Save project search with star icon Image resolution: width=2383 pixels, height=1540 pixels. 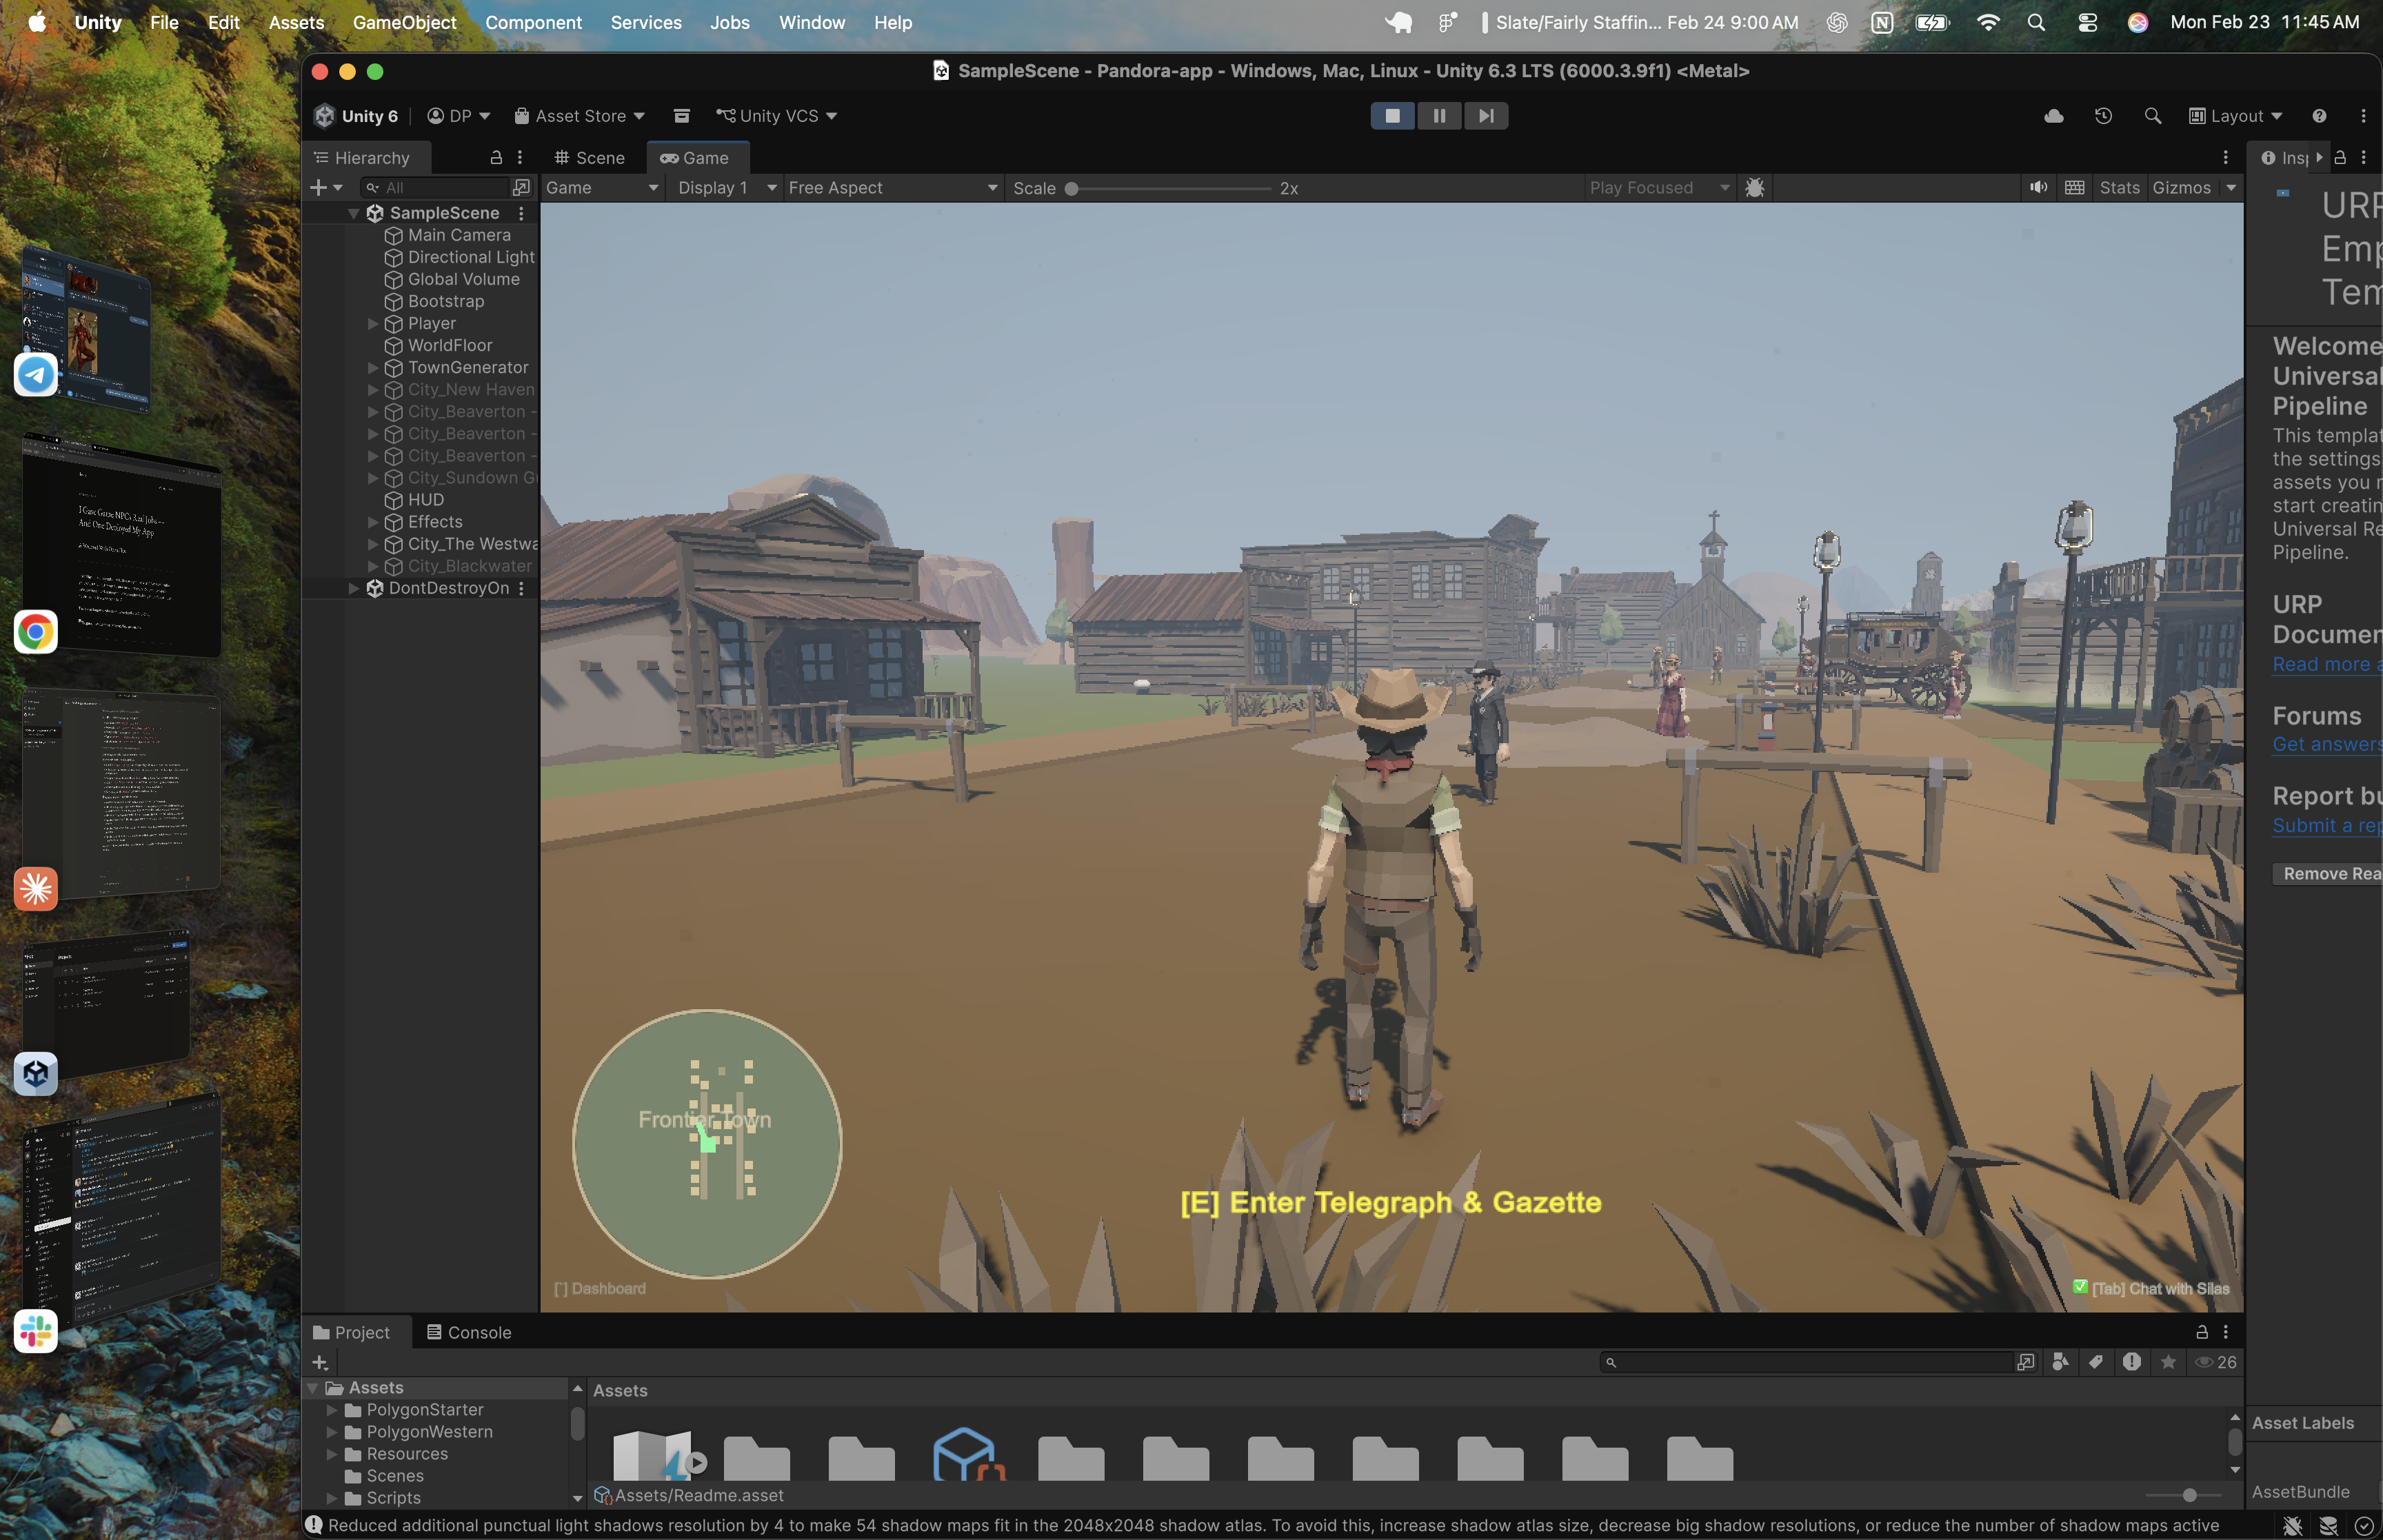(2168, 1362)
